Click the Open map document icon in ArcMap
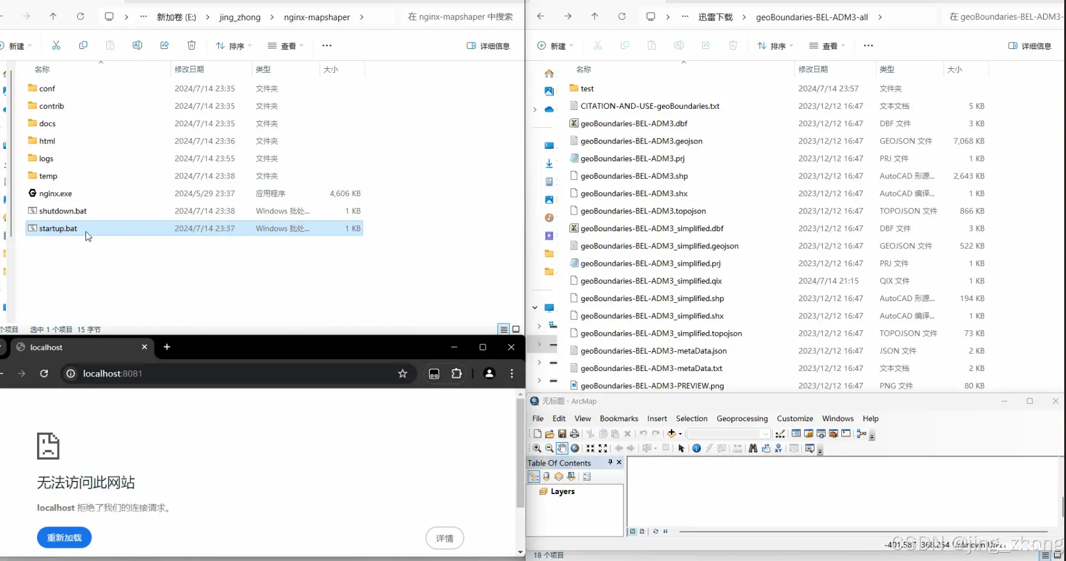 (550, 434)
